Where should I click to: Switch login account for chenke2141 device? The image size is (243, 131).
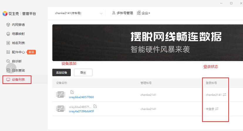pyautogui.click(x=224, y=95)
